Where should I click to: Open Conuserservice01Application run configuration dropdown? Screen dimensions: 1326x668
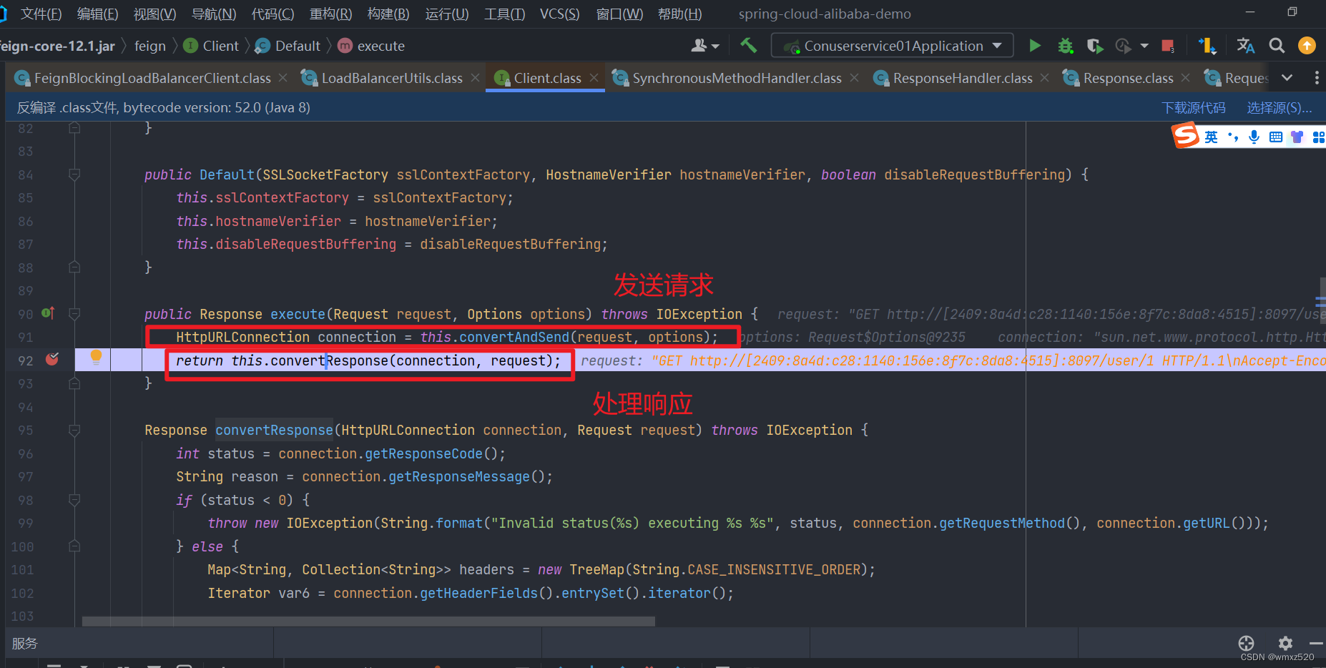[892, 46]
